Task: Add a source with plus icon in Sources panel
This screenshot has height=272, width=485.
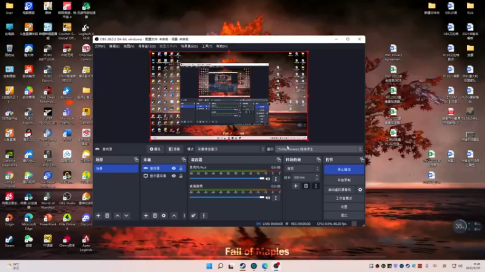Action: [x=145, y=216]
